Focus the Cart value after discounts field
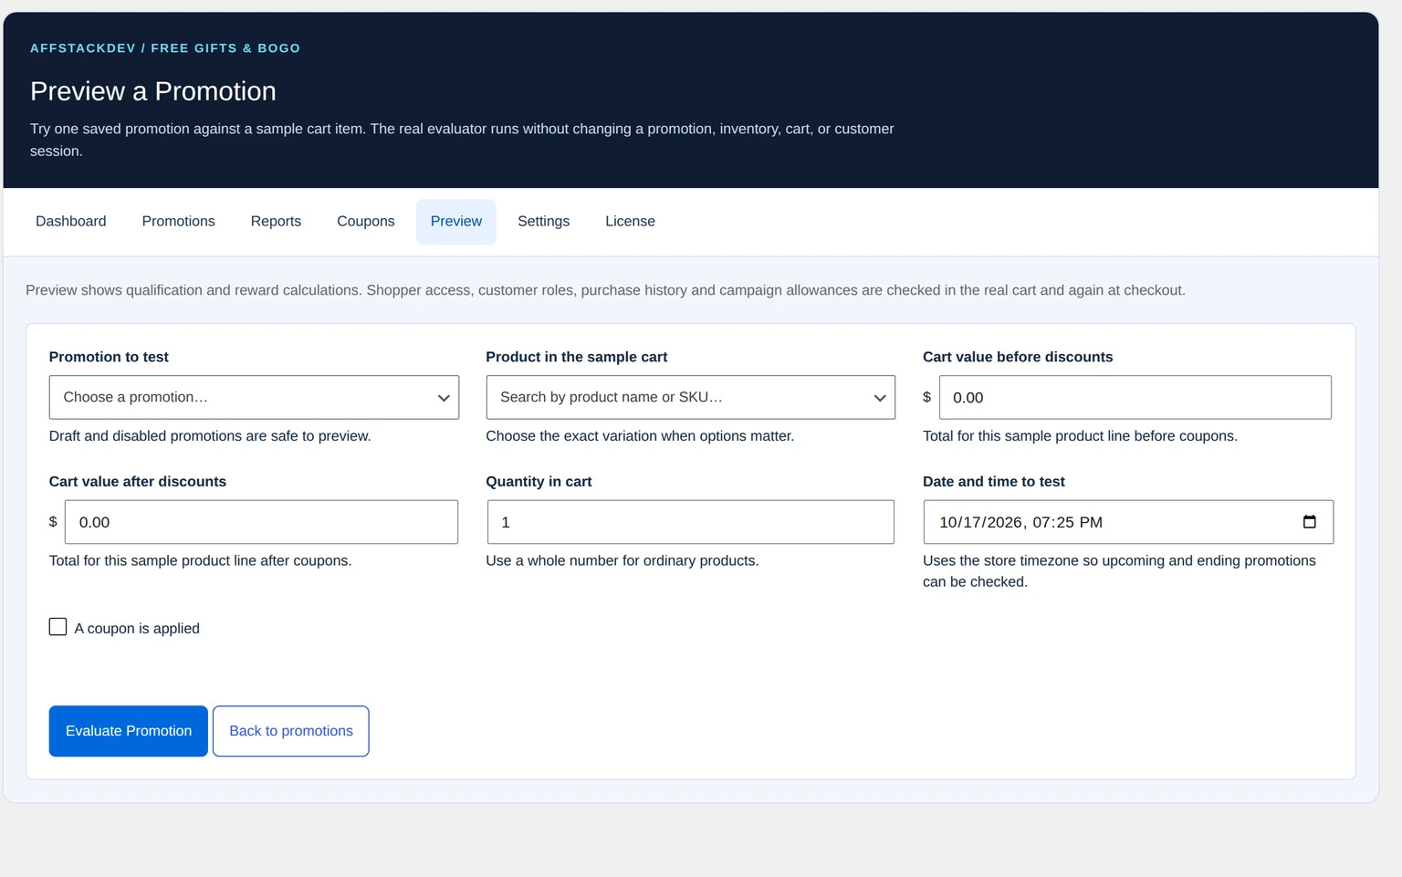 tap(261, 522)
